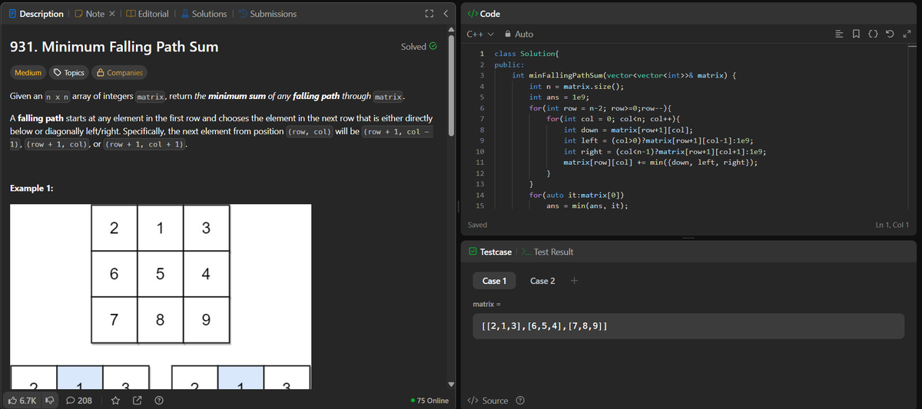The image size is (922, 409).
Task: Click the Code panel header tab
Action: (484, 14)
